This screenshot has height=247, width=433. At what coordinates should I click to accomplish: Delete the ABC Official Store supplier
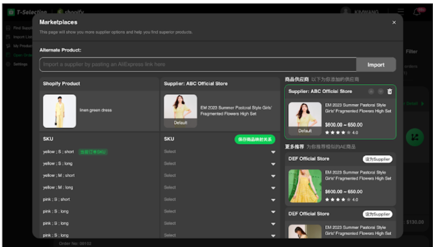pyautogui.click(x=389, y=91)
